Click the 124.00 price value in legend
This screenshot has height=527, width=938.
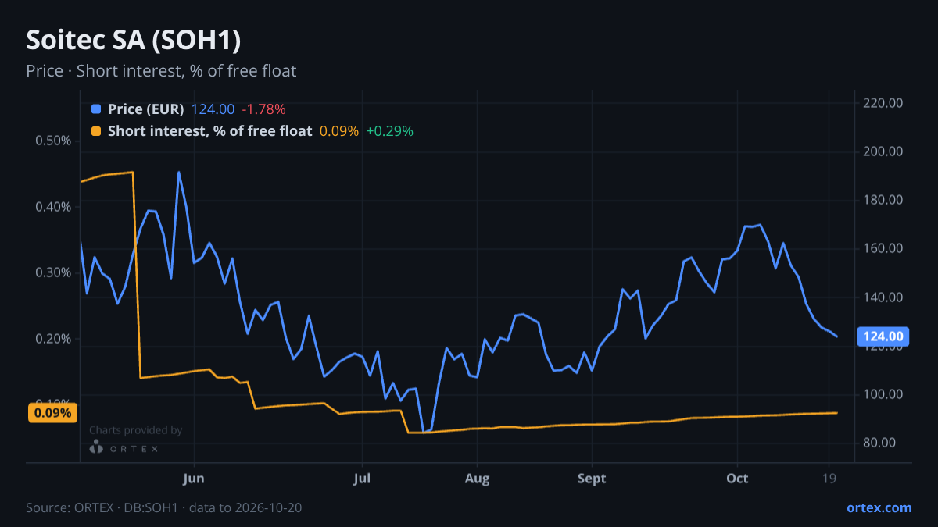click(x=213, y=109)
